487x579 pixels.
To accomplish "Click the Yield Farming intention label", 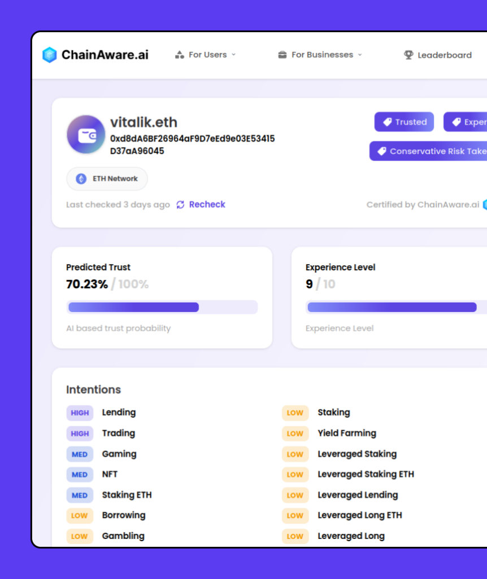I will pos(347,433).
